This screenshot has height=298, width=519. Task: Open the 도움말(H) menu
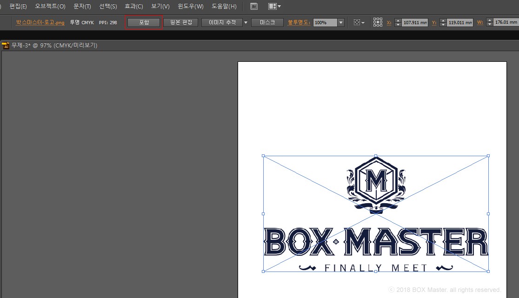tap(224, 7)
